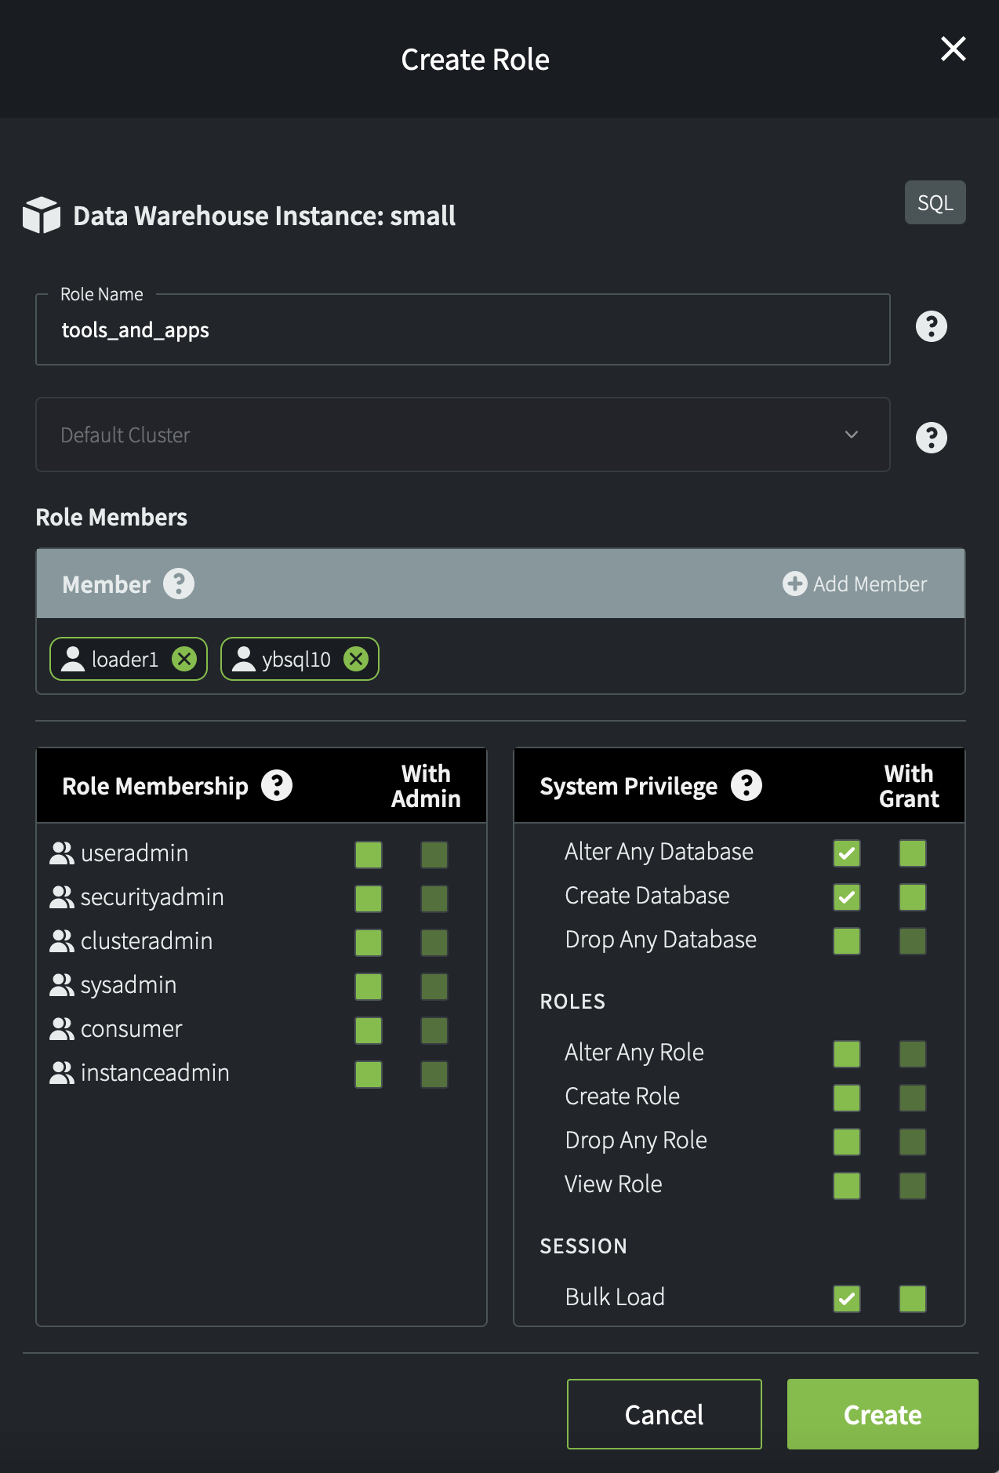Screen dimensions: 999x1473
Task: Open help for Role Name field
Action: click(x=931, y=326)
